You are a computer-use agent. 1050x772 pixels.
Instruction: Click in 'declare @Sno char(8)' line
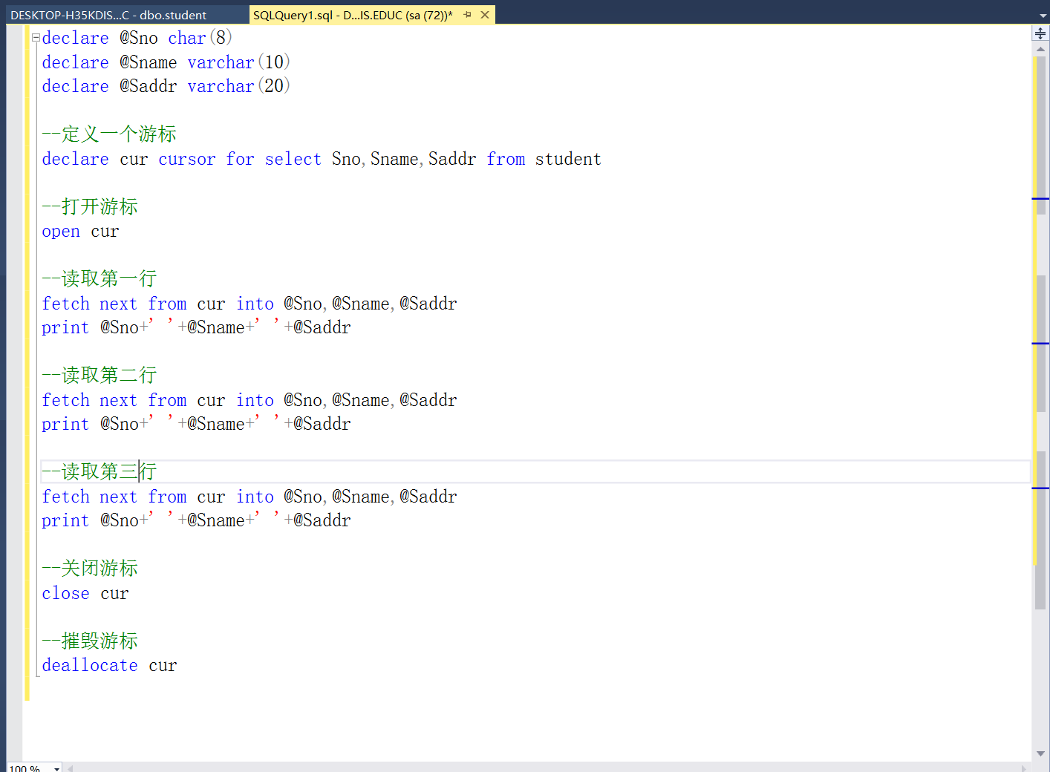[x=137, y=38]
